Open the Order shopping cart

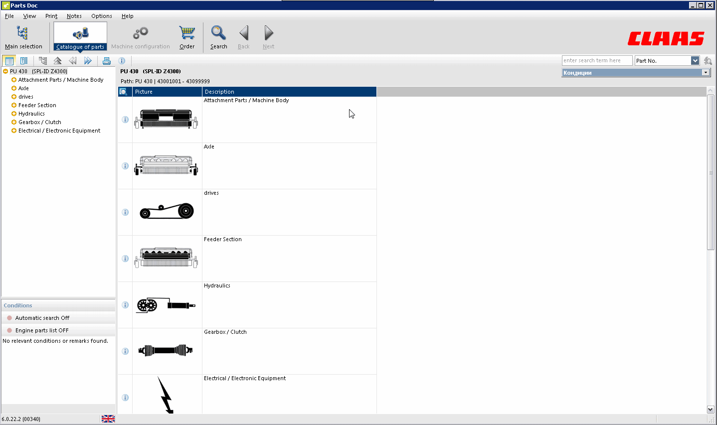[187, 35]
